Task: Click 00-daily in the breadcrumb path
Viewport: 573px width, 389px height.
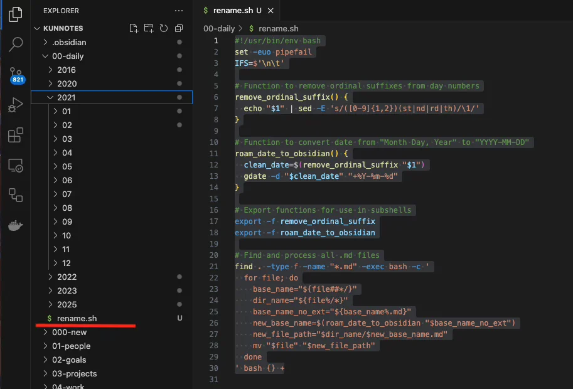Action: pyautogui.click(x=219, y=29)
